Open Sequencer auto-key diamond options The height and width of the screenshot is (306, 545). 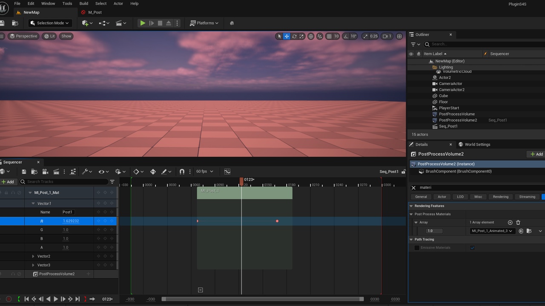(139, 172)
